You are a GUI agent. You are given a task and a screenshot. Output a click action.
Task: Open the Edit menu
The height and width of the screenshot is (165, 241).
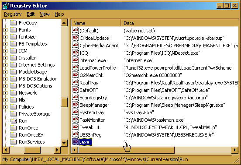pos(31,14)
